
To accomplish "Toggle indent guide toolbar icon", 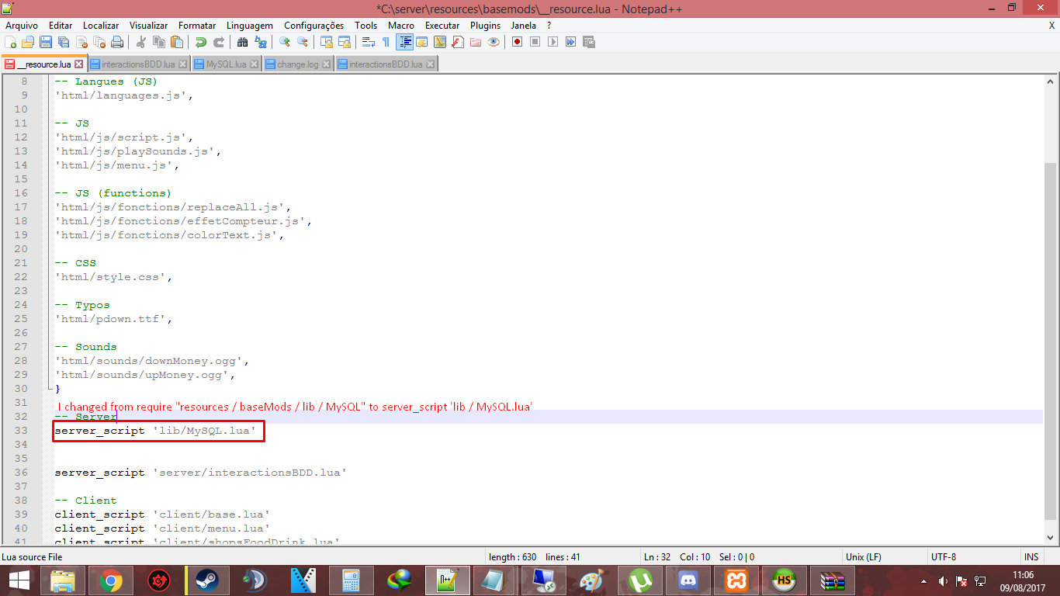I will [406, 42].
